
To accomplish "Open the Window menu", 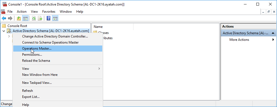I will (x=66, y=12).
